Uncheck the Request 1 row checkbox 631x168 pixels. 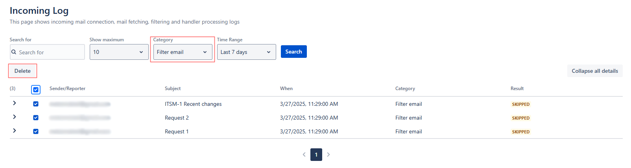[x=36, y=131]
